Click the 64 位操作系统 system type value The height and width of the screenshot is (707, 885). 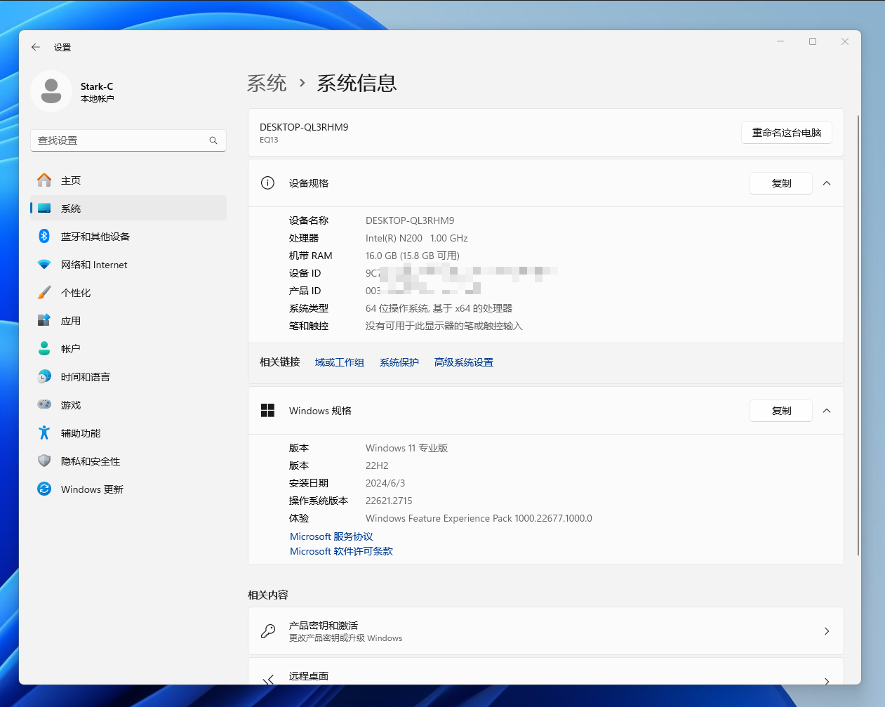(x=439, y=308)
